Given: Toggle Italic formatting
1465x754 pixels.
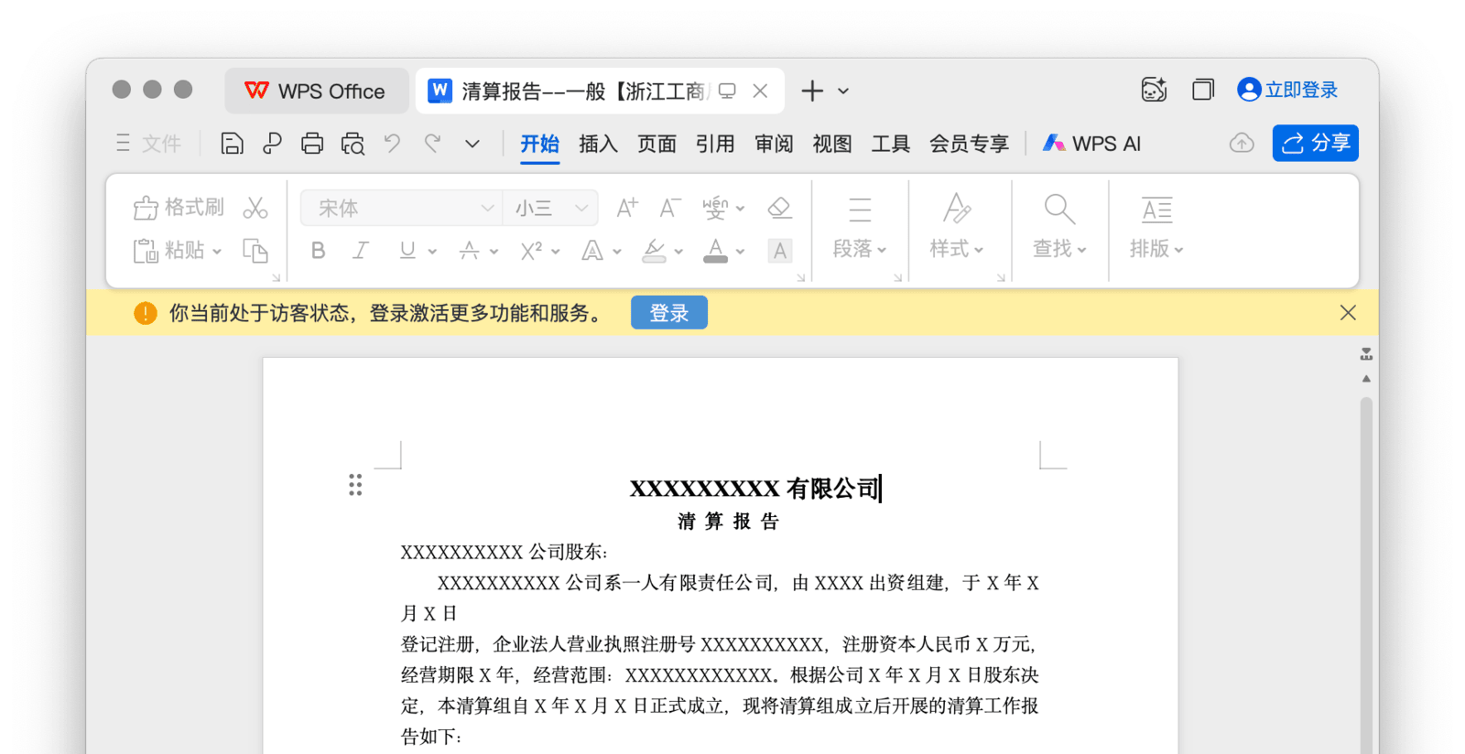Looking at the screenshot, I should (x=361, y=251).
